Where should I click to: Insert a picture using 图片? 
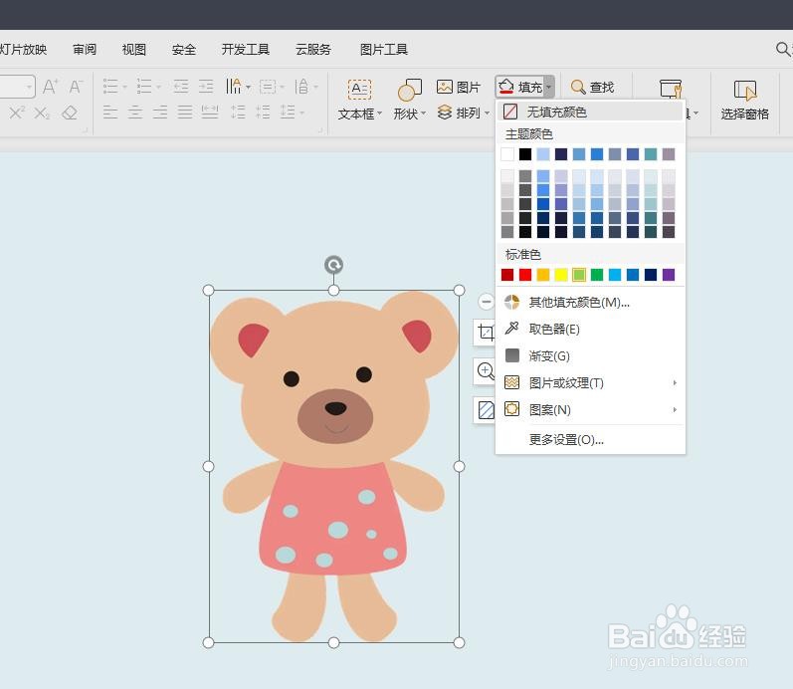click(459, 87)
